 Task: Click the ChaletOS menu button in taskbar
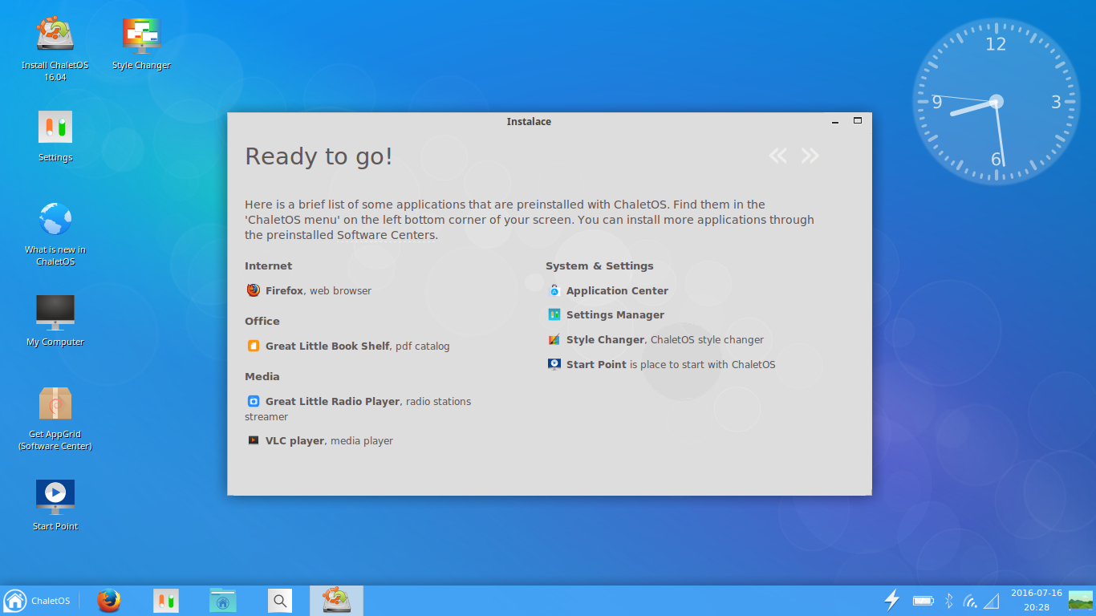point(38,601)
